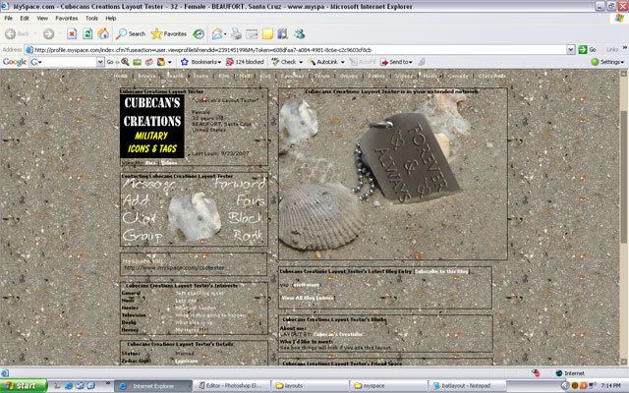Expand the address bar history dropdown
Viewport: 629px width, 393px height.
click(571, 50)
